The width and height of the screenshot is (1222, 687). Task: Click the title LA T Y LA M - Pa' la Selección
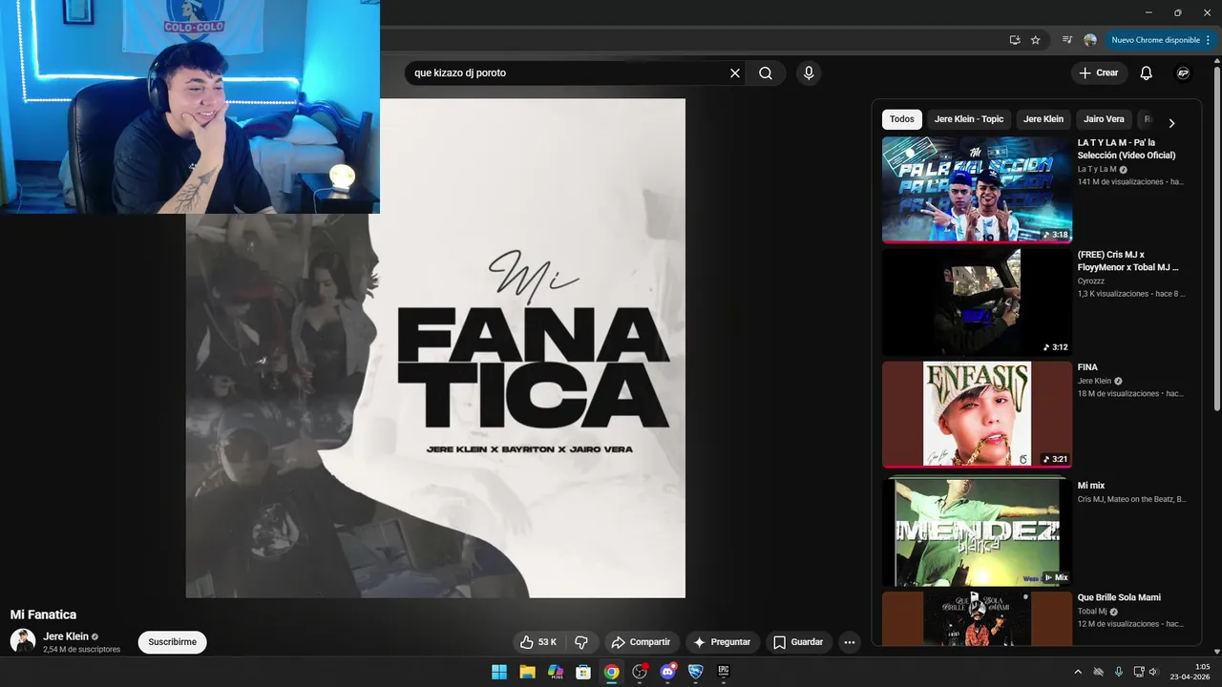pos(1127,149)
